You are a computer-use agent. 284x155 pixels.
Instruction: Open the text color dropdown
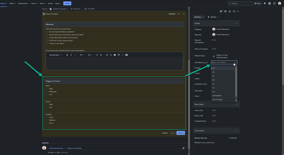pos(90,55)
